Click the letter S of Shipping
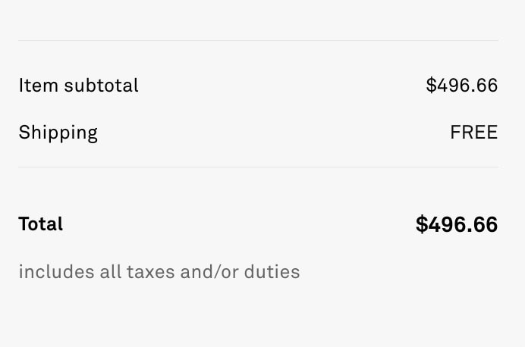This screenshot has width=525, height=347. coord(25,132)
